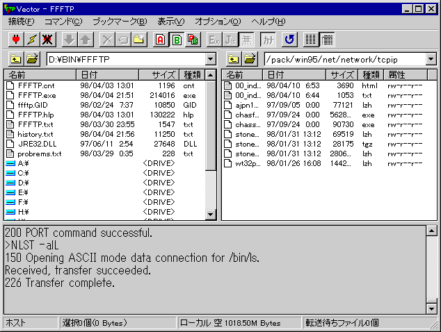Click FFFTP.hlp file icon
Screen dimensions: 441x332
(10, 115)
